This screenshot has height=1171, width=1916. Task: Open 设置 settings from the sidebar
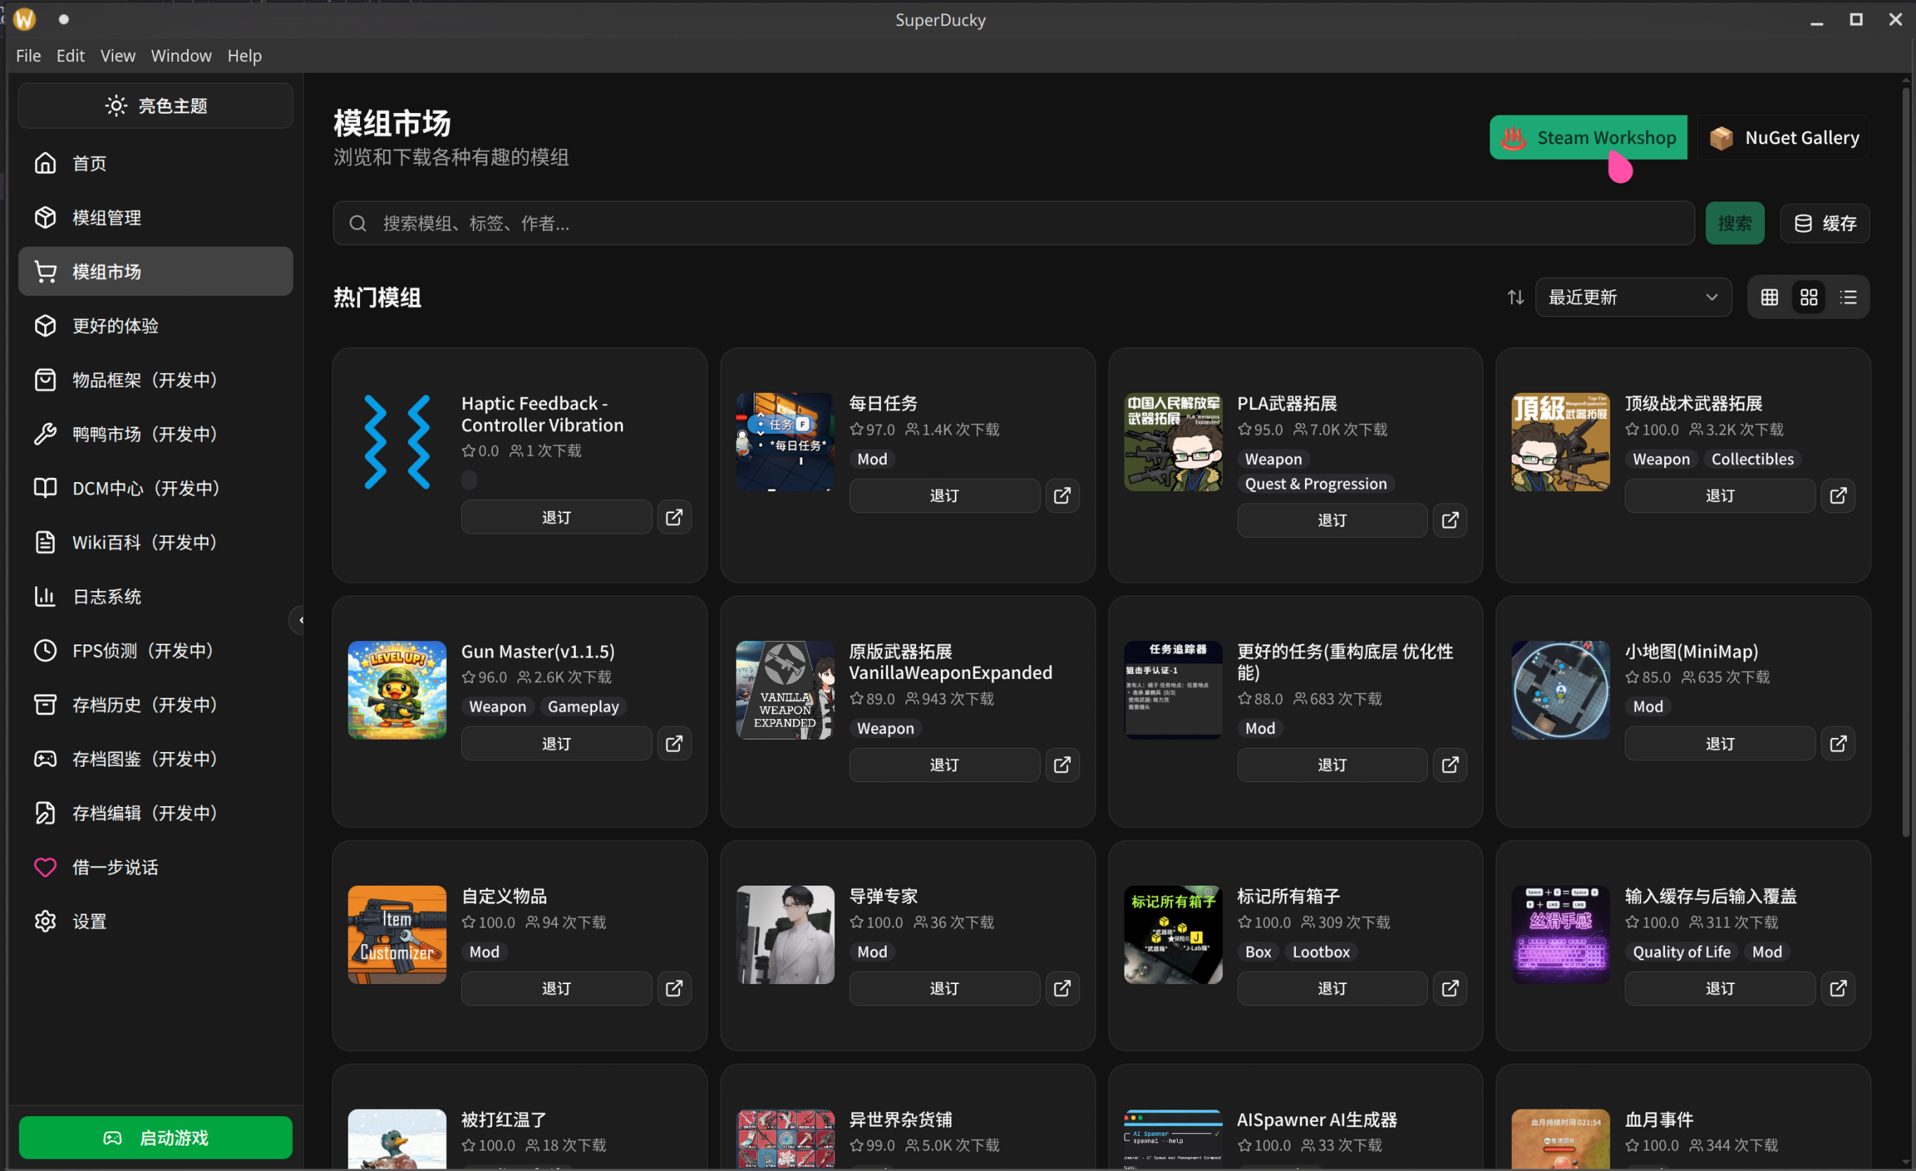pos(89,921)
